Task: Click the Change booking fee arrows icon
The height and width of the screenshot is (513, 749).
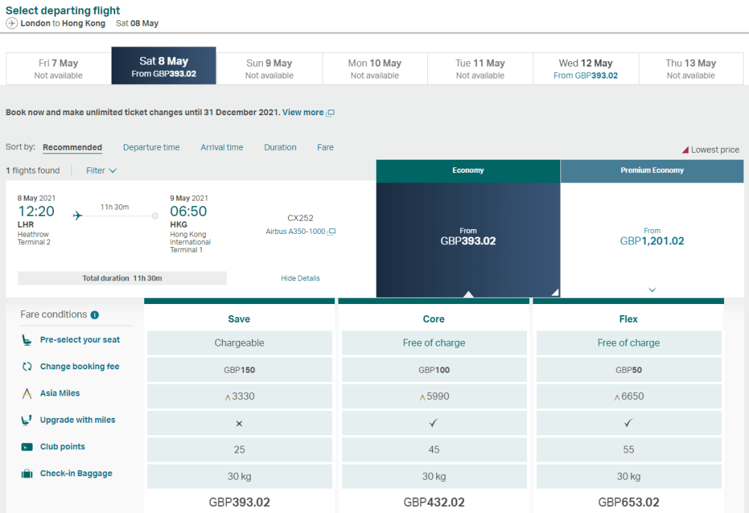Action: click(27, 367)
